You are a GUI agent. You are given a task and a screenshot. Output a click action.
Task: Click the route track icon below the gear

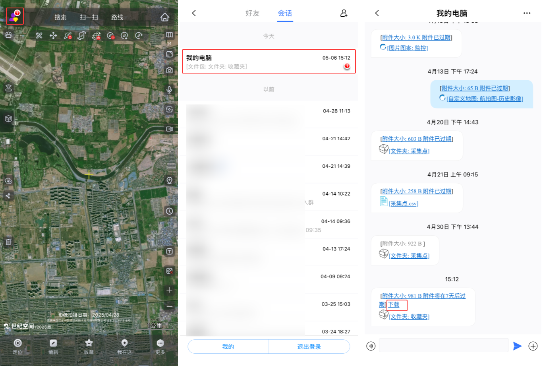(8, 196)
